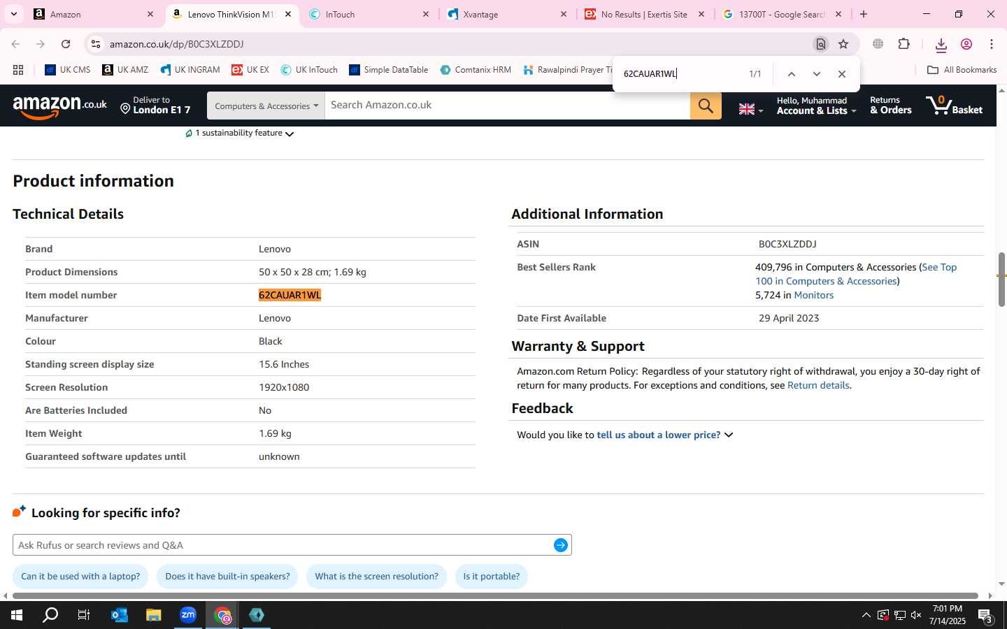
Task: Open notification center on taskbar
Action: [985, 616]
